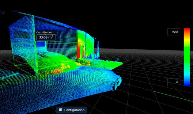Screen dimensions: 193x114
Task: Edit the maximum color scale value 1500
Action: pos(174,32)
